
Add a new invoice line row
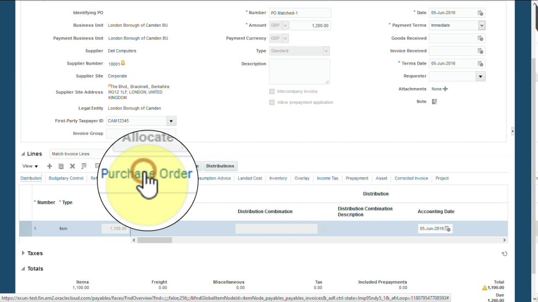[x=50, y=166]
